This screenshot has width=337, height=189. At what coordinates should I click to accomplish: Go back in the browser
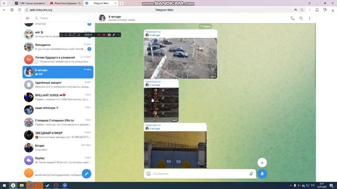[x=4, y=10]
